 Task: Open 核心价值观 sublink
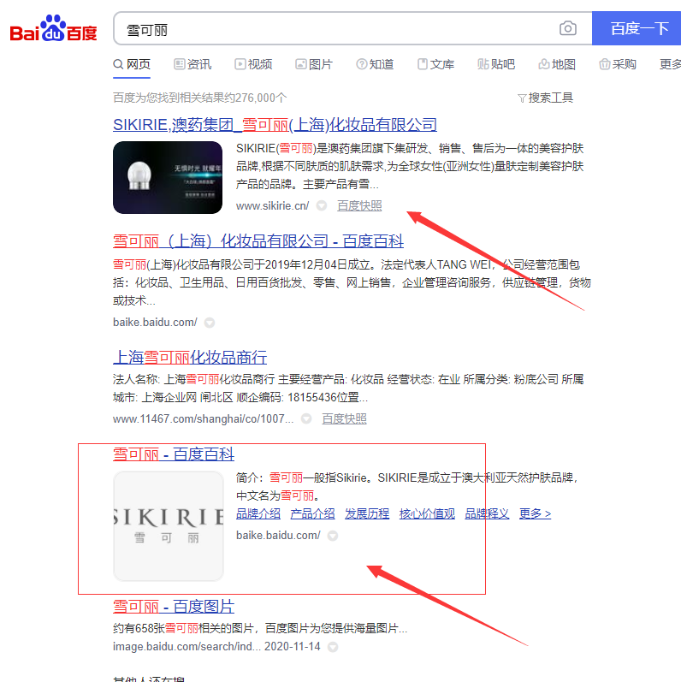(427, 513)
